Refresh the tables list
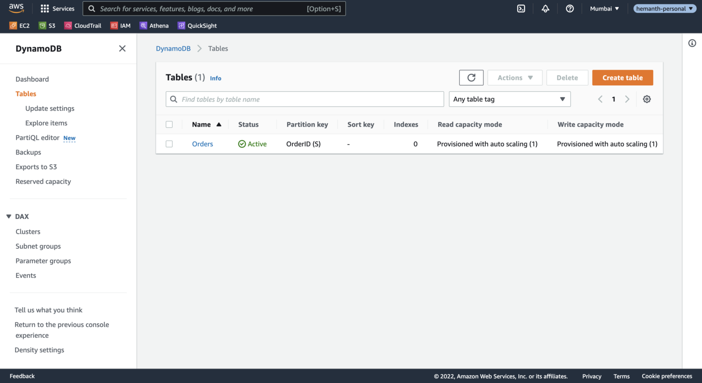 (x=471, y=77)
